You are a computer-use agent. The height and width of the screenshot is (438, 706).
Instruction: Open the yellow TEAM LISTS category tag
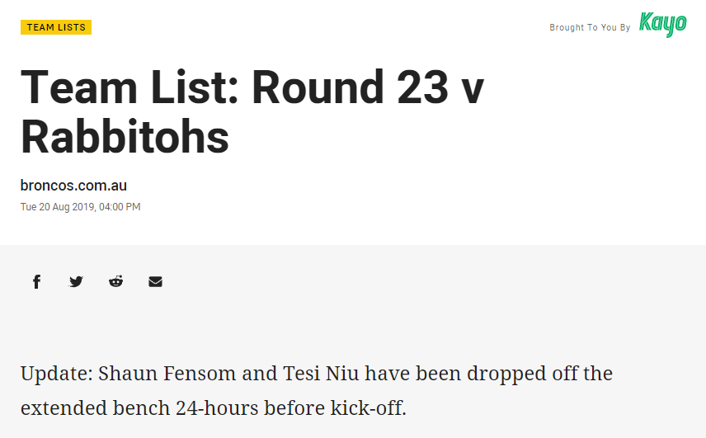coord(56,27)
